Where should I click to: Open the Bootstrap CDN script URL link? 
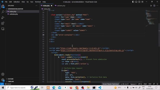tap(92, 50)
